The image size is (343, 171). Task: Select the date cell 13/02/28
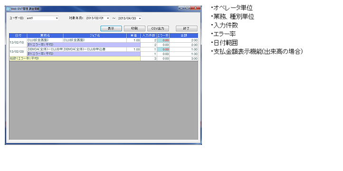(x=18, y=52)
